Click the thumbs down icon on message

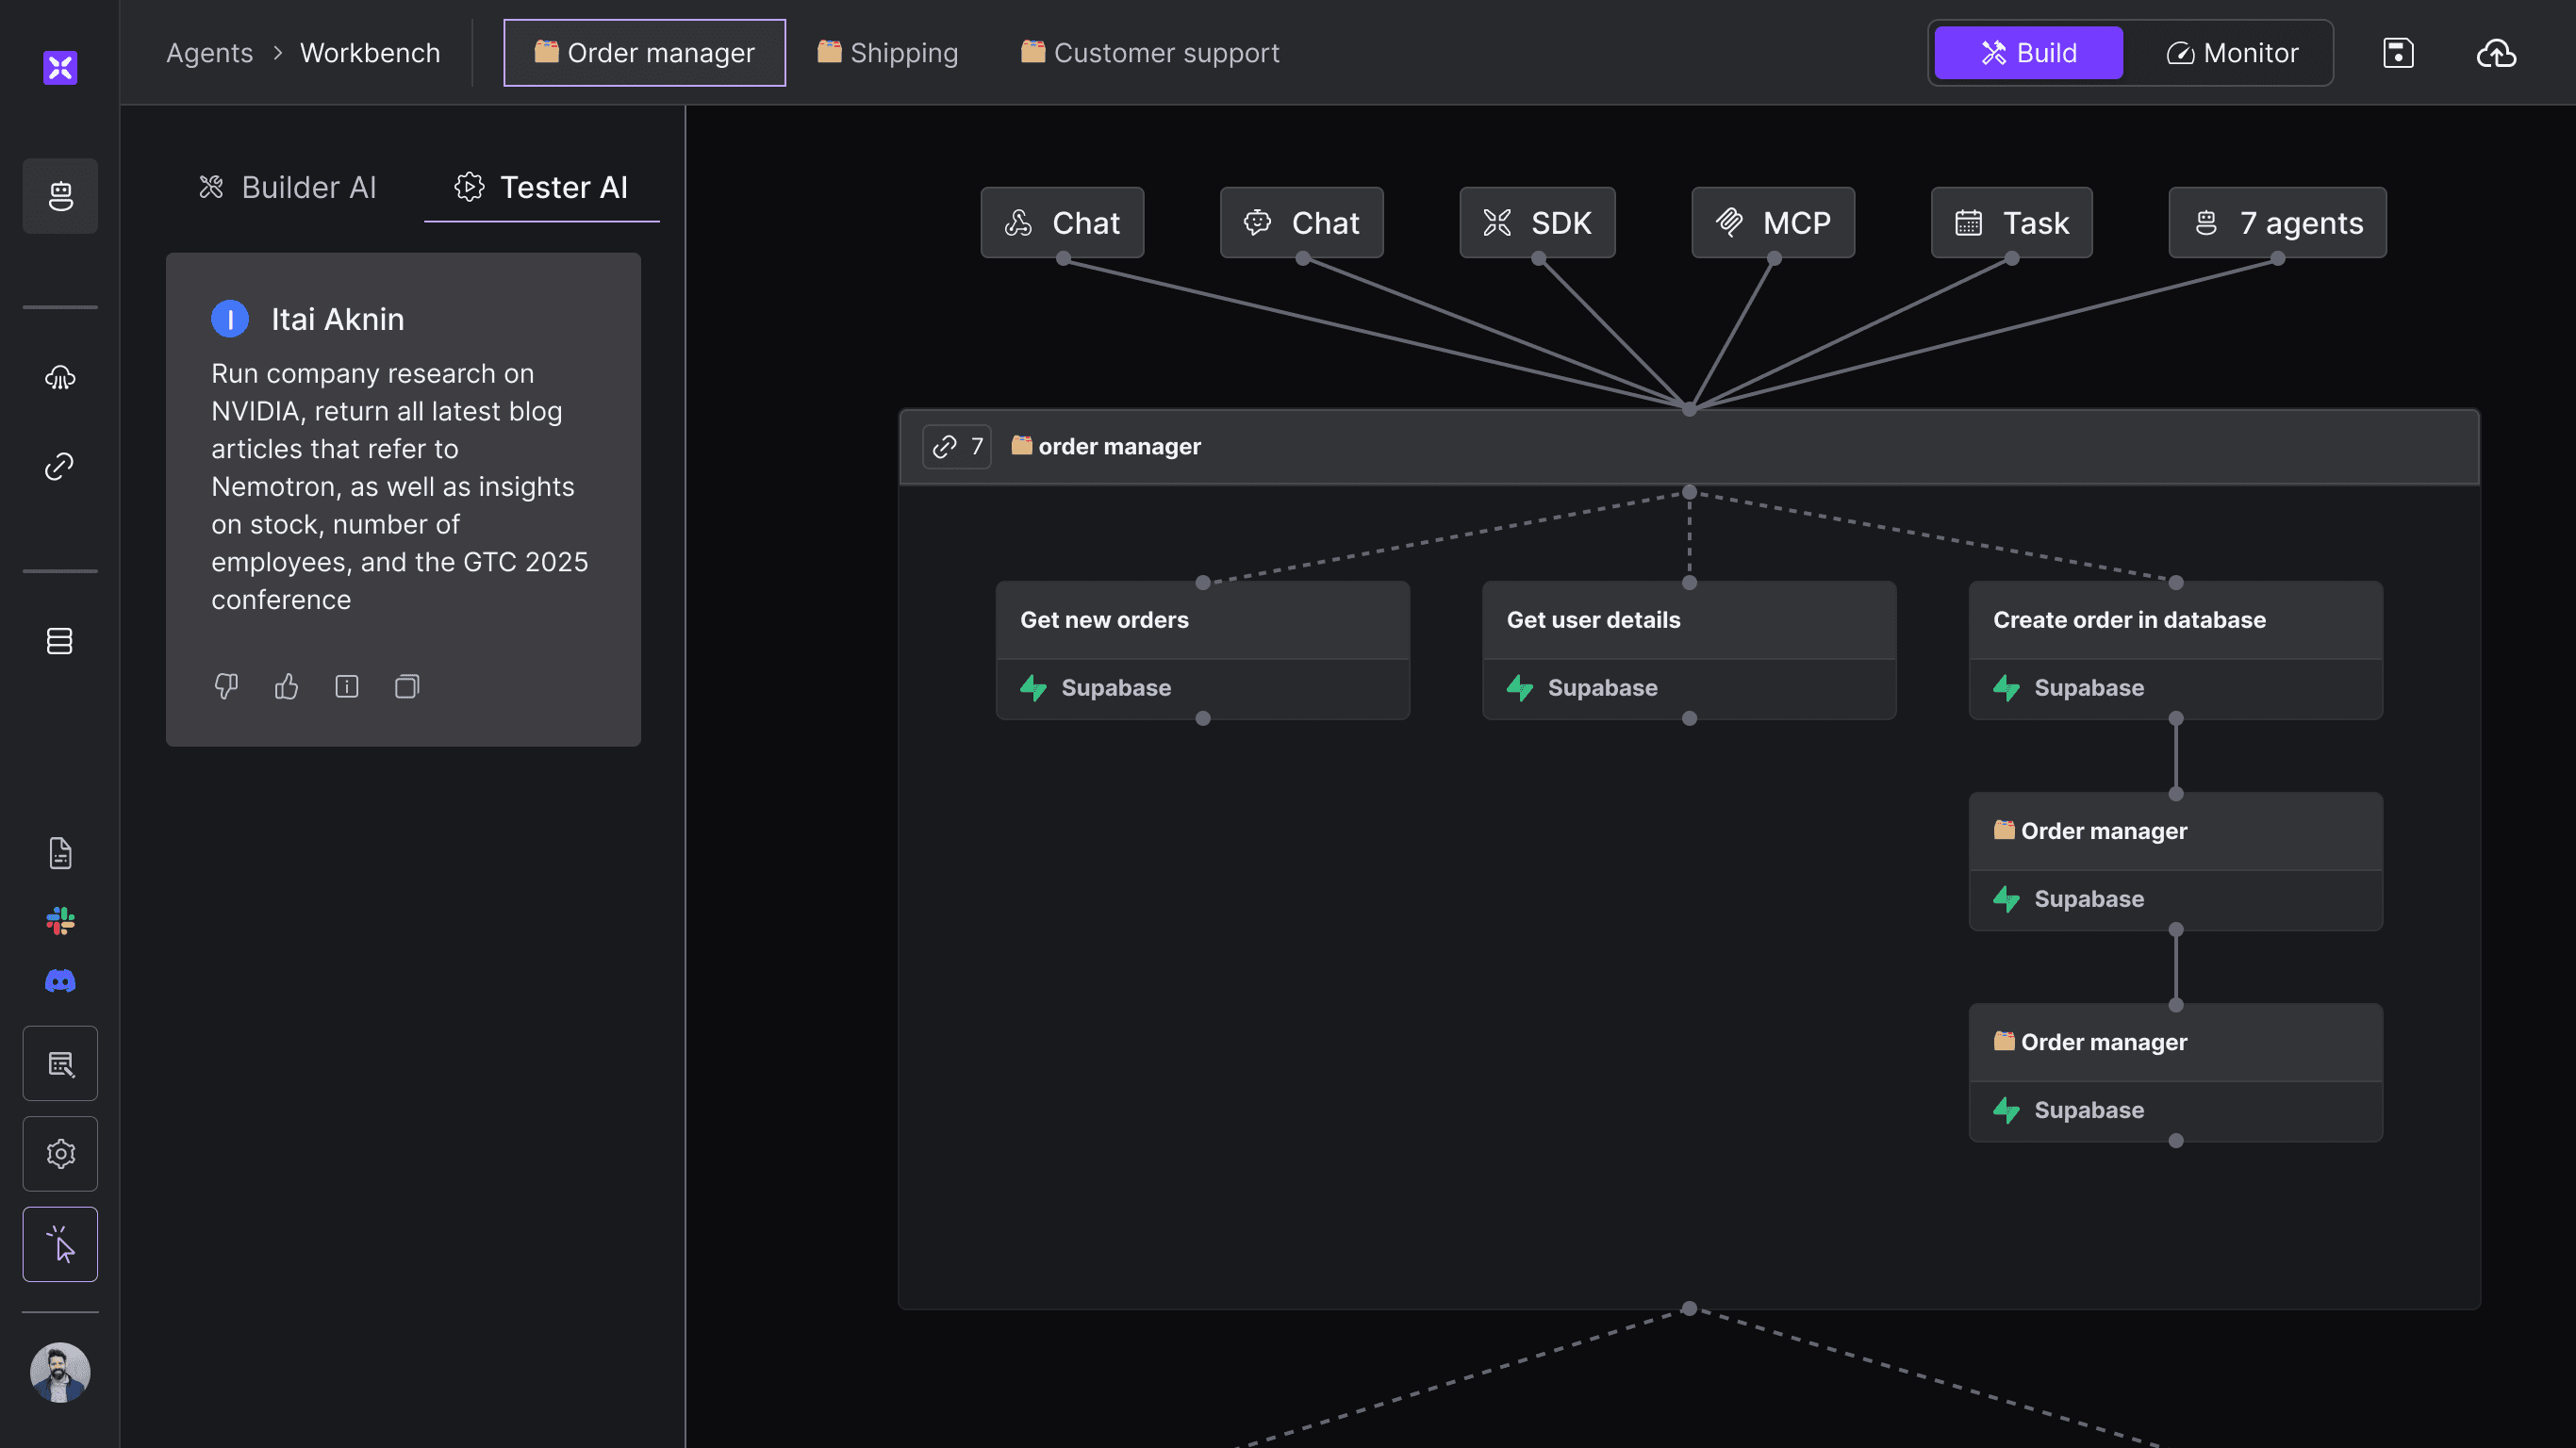[226, 686]
